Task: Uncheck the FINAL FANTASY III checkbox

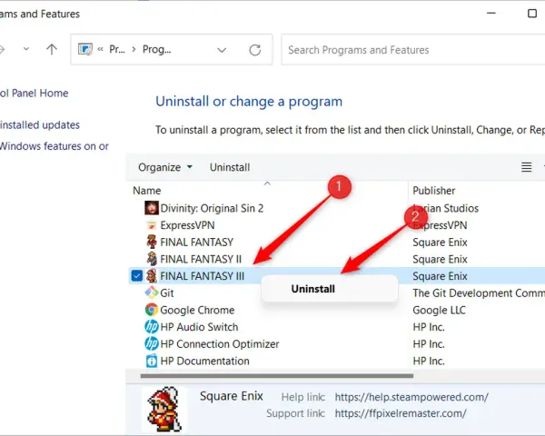Action: 137,276
